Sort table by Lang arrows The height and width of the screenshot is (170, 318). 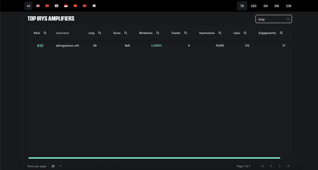[99, 33]
